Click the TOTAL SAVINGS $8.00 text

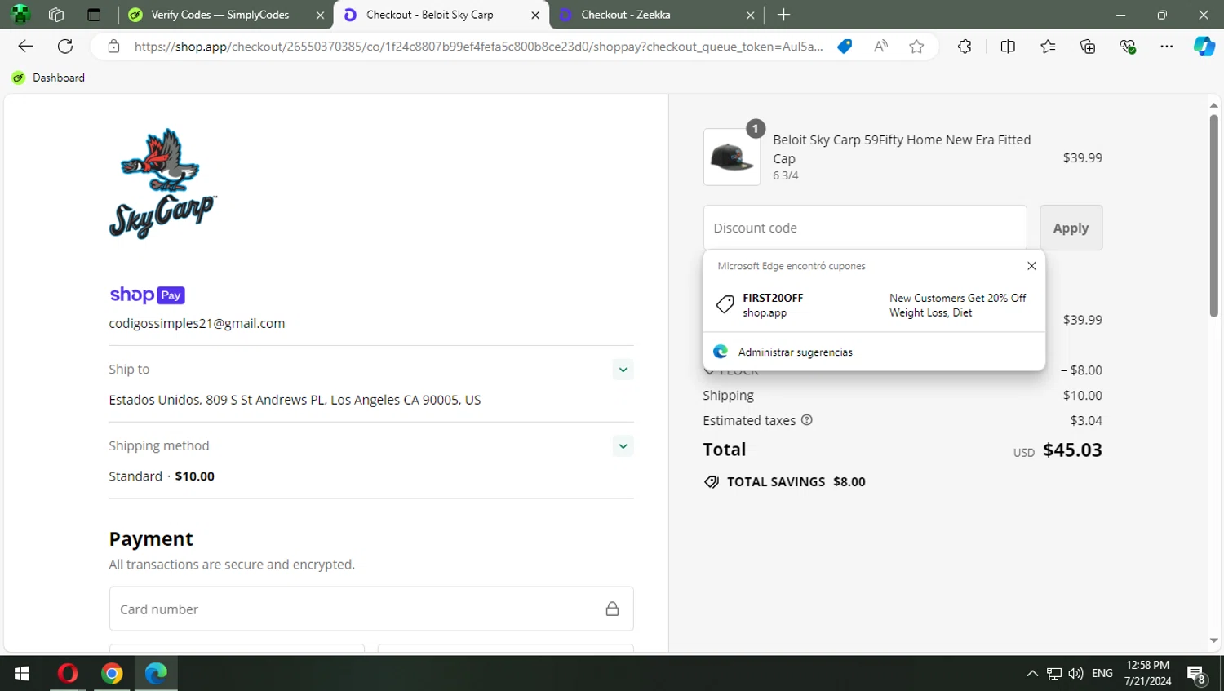coord(796,482)
